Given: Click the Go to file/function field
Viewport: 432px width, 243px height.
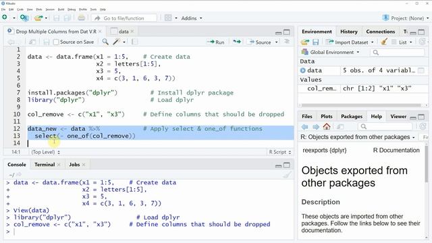Looking at the screenshot, I should pyautogui.click(x=124, y=18).
